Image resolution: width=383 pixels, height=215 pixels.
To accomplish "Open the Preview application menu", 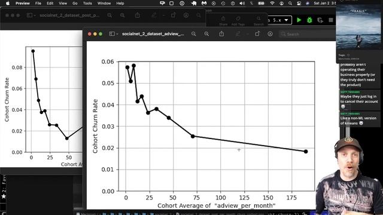I will coord(23,4).
